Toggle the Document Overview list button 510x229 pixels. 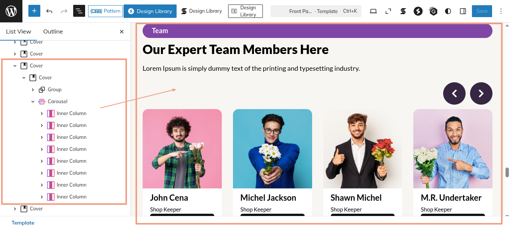pos(79,11)
